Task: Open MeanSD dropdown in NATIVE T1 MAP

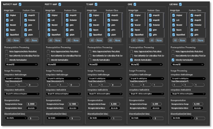Action: tap(21, 64)
